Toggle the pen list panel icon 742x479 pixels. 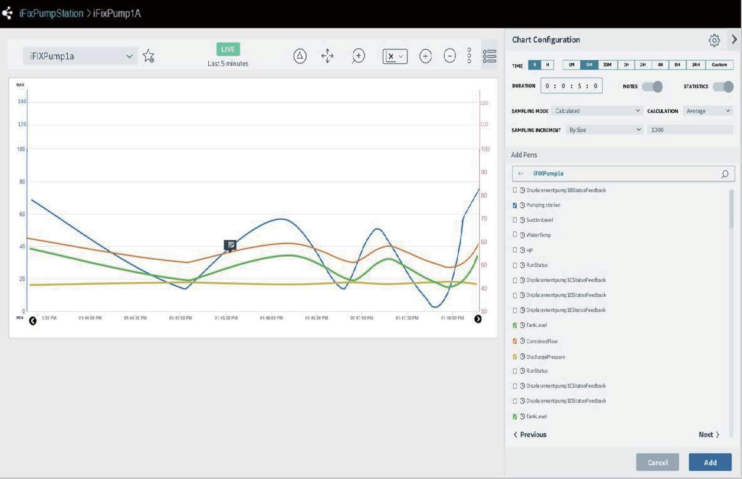click(x=489, y=56)
